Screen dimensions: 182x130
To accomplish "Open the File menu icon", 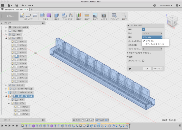I will (10, 5).
